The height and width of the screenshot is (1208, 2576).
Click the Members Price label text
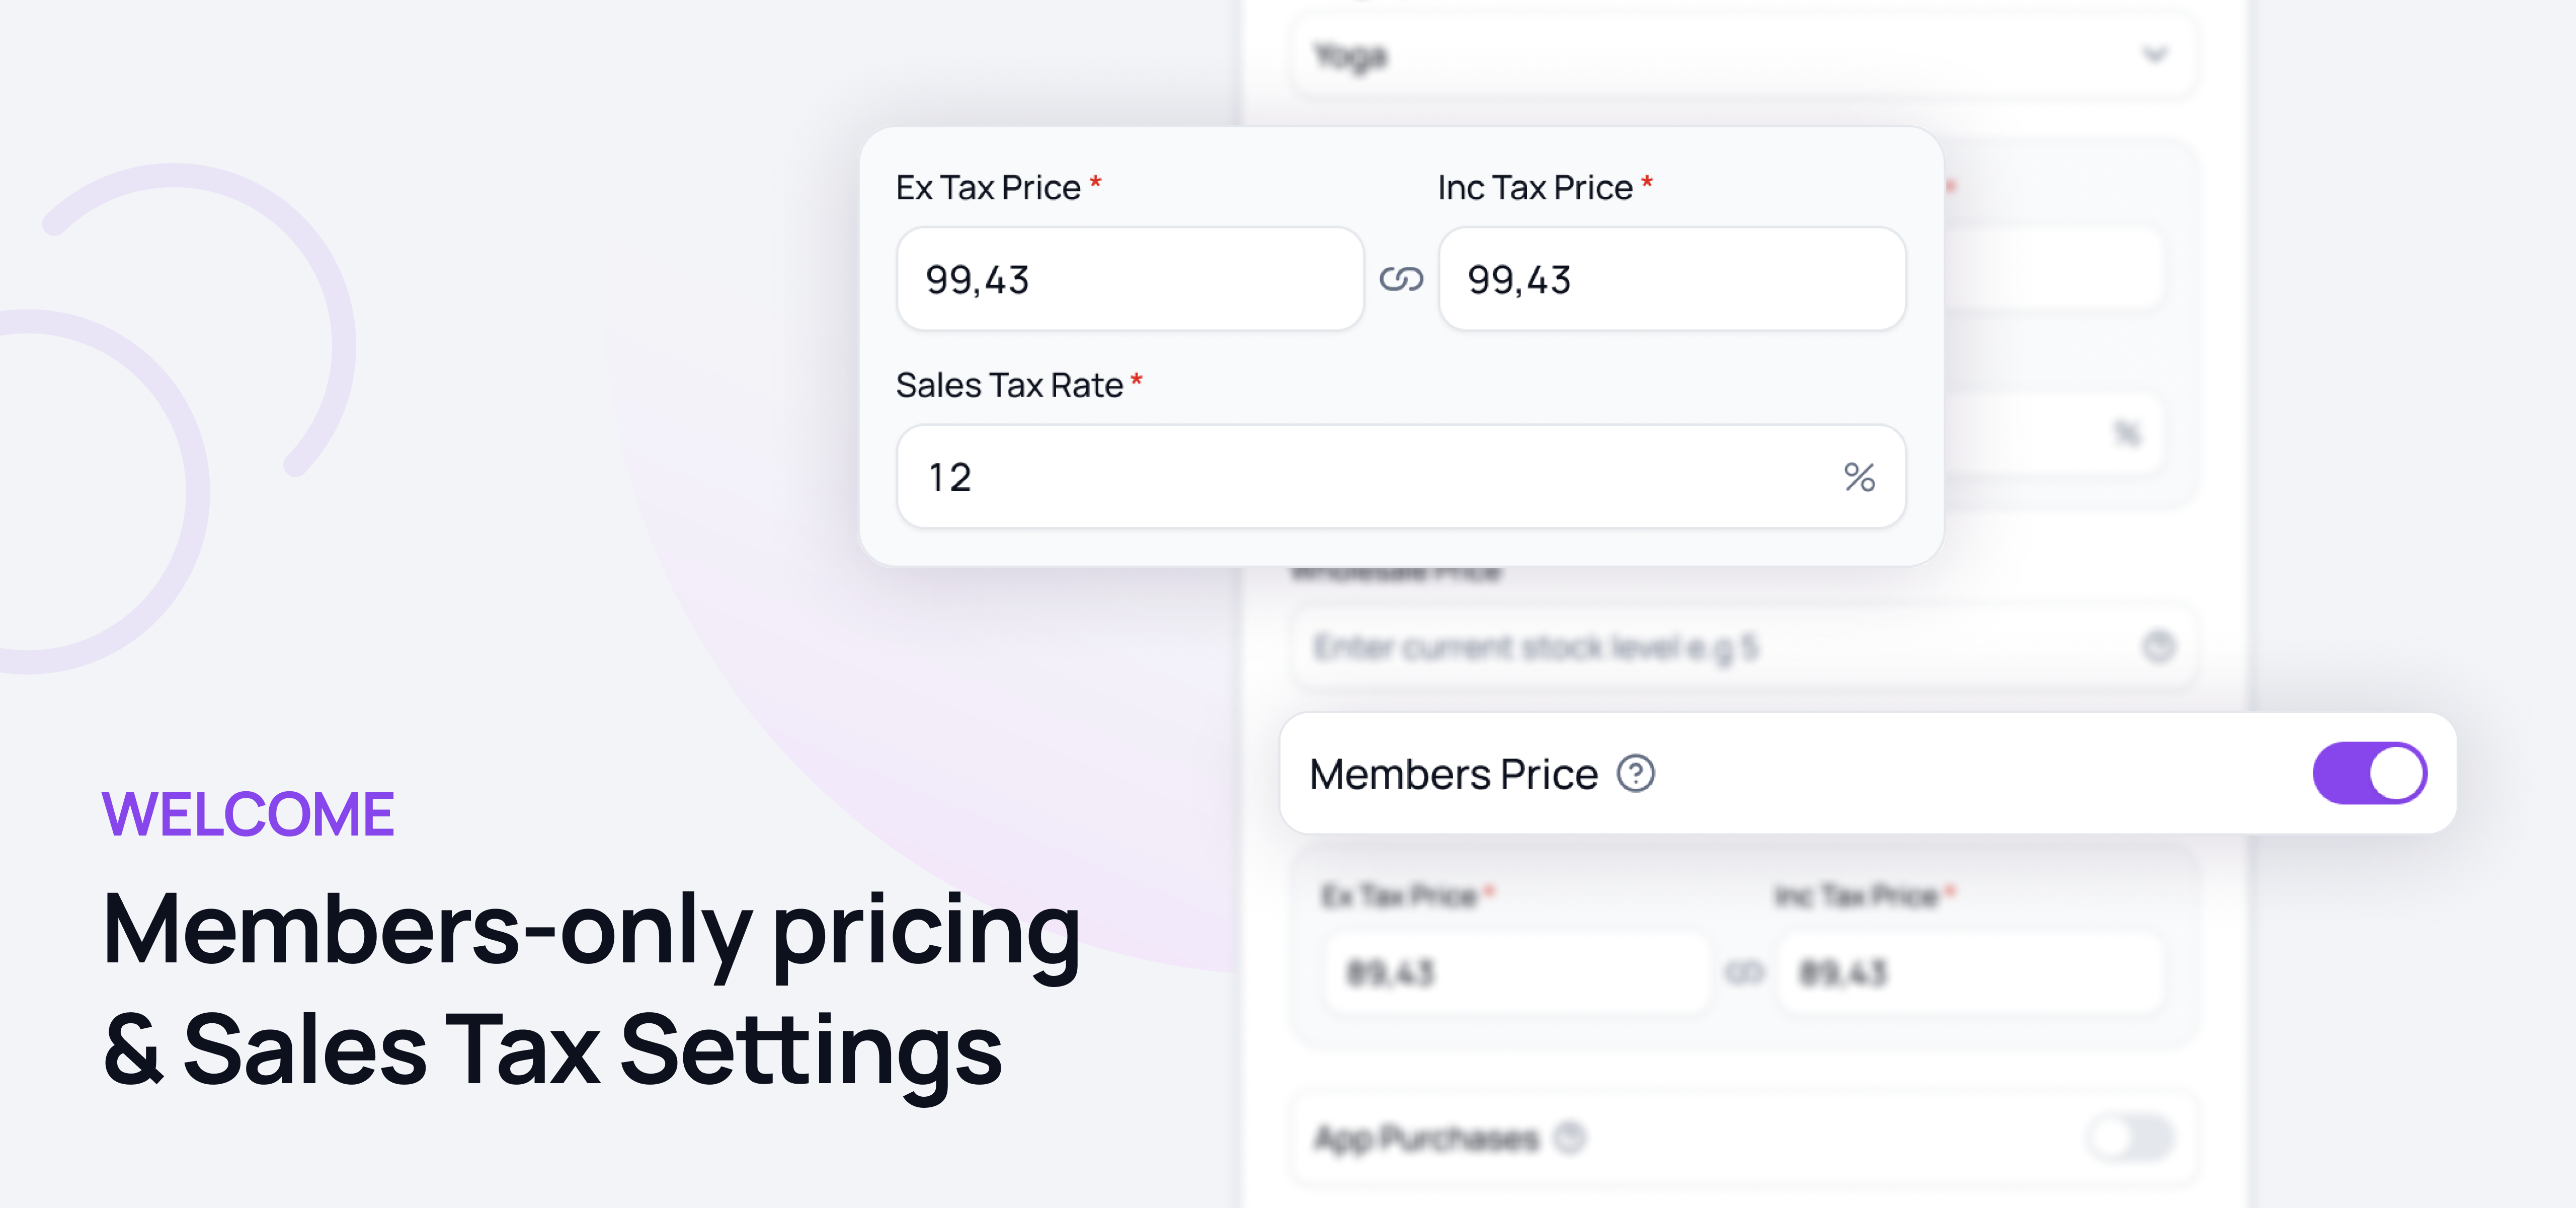point(1453,774)
